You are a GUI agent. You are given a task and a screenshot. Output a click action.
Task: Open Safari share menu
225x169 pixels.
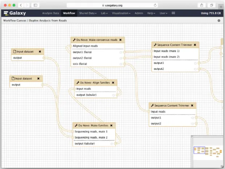(x=201, y=5)
